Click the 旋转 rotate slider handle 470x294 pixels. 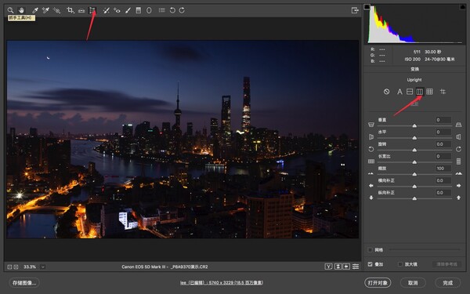click(x=414, y=150)
